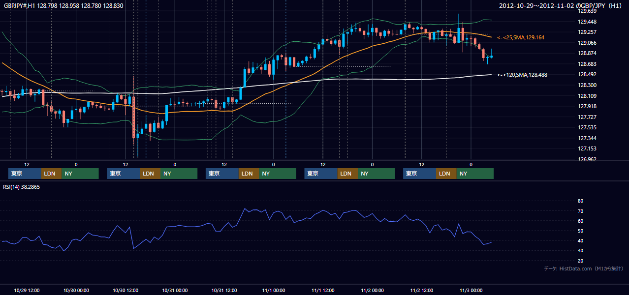Viewport: 629px width, 295px height.
Task: Click the LDN session block for 10/31
Action: [249, 174]
